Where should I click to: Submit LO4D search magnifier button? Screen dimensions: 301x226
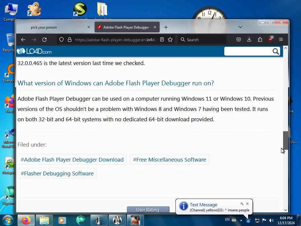coord(276,51)
